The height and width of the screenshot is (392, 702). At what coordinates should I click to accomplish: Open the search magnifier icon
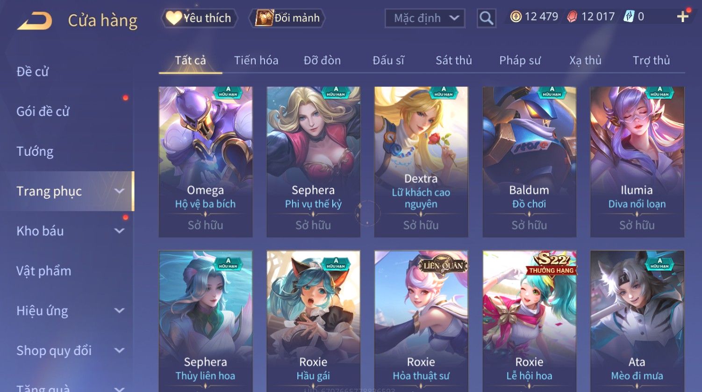(486, 18)
